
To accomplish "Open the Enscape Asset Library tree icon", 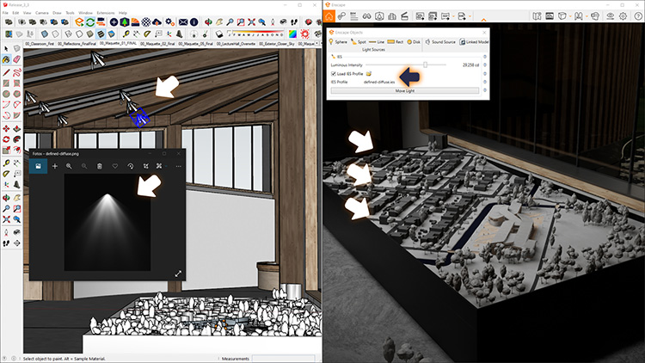I will (125, 22).
